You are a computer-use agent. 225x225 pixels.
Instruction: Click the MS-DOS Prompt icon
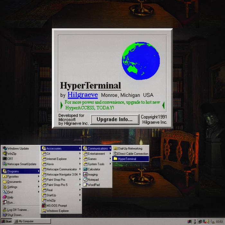(x=44, y=205)
